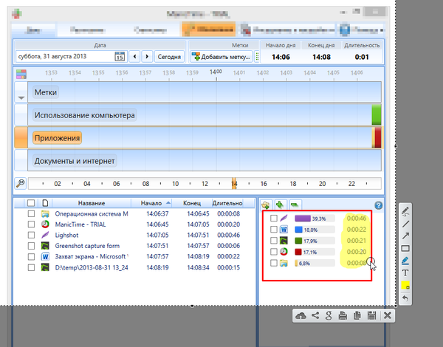This screenshot has width=443, height=347.
Task: Click green plus icon in summary toolbar
Action: tap(280, 205)
